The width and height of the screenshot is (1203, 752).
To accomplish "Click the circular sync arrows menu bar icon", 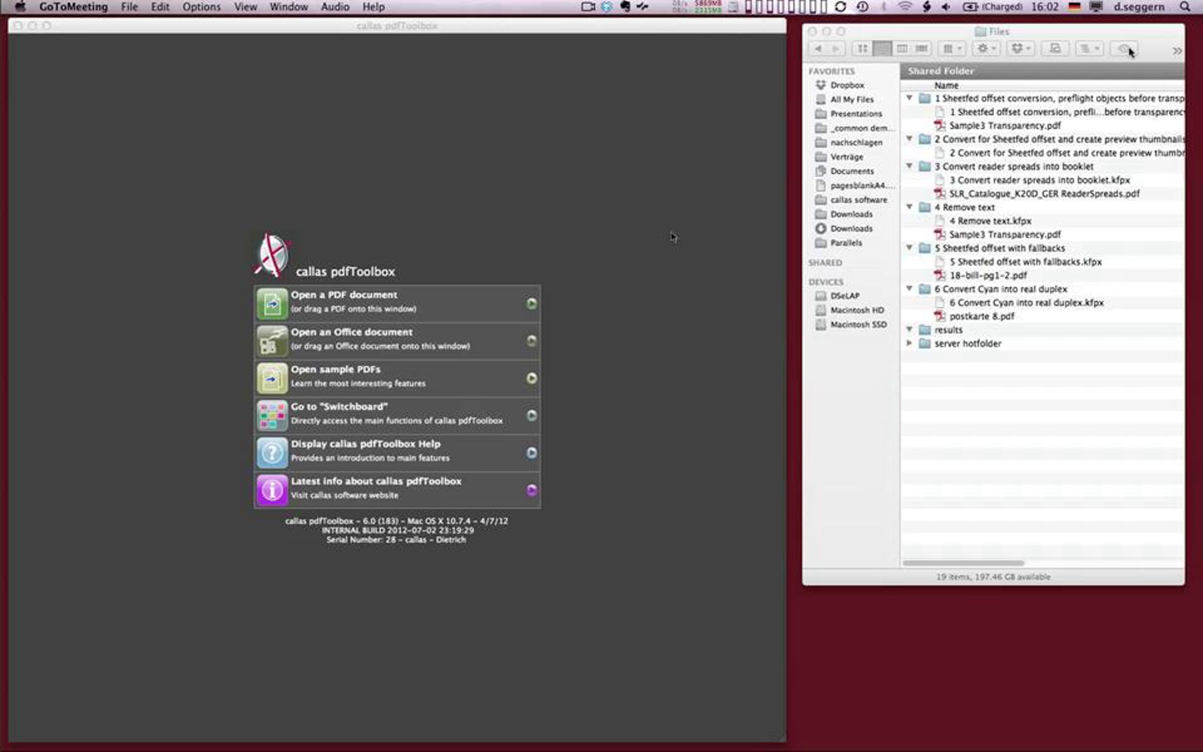I will [x=841, y=7].
